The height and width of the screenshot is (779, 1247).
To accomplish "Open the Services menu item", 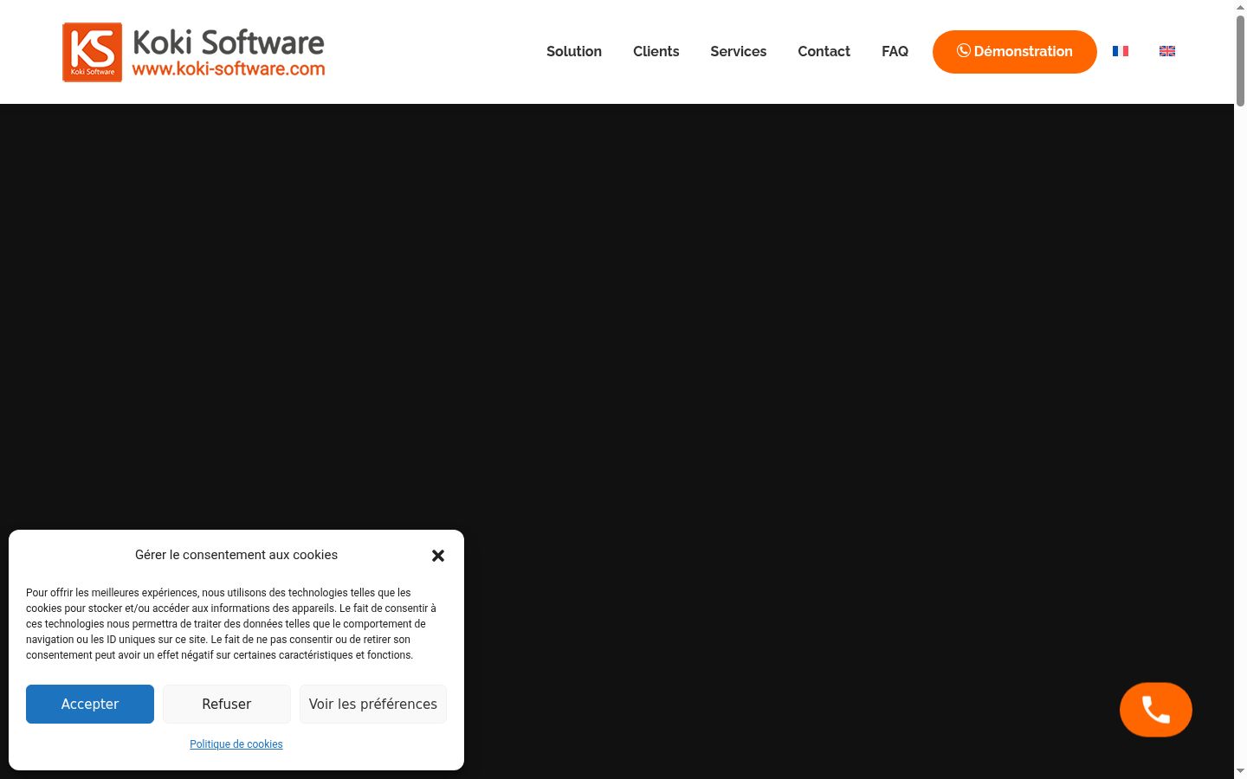I will (x=739, y=51).
